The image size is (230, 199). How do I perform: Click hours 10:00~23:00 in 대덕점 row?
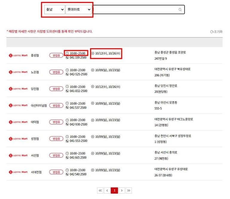(x=77, y=120)
